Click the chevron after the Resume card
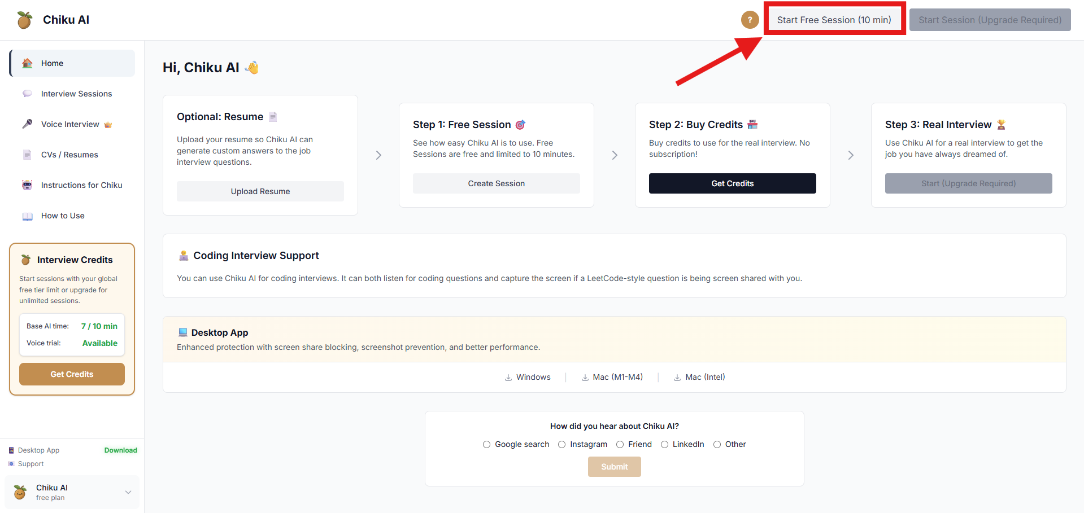The width and height of the screenshot is (1084, 513). [x=378, y=155]
